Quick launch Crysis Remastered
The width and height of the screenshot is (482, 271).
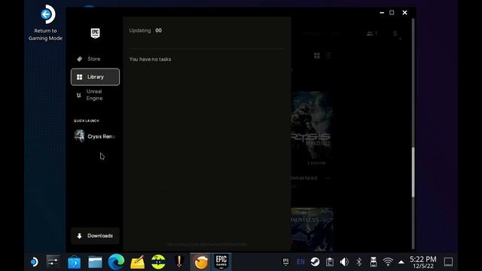click(95, 136)
